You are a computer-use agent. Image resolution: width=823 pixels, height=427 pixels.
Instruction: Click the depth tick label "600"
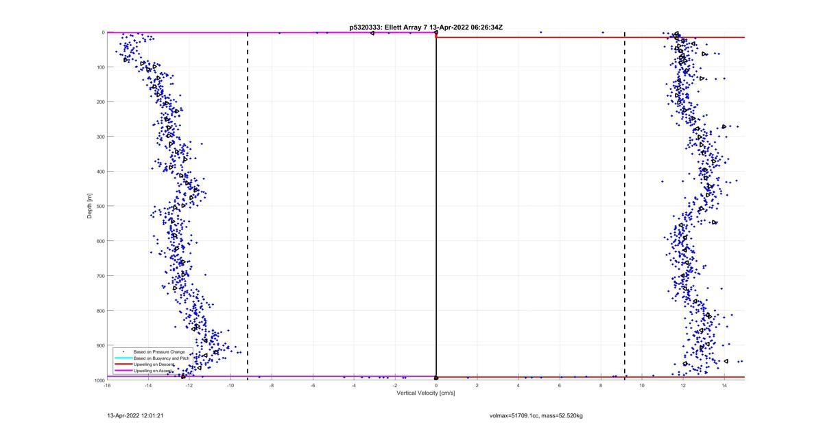(x=100, y=241)
